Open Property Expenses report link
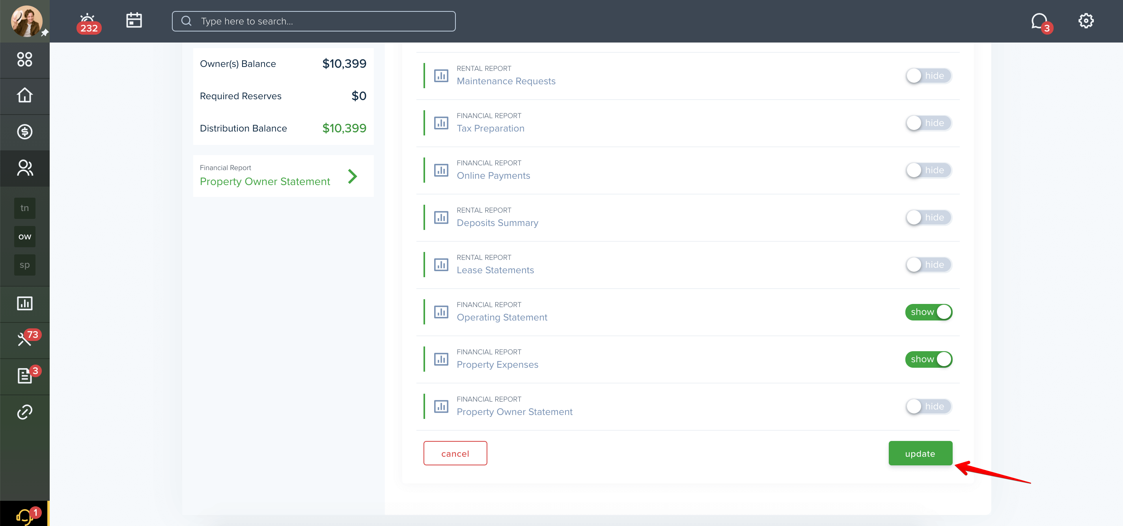 [x=497, y=365]
